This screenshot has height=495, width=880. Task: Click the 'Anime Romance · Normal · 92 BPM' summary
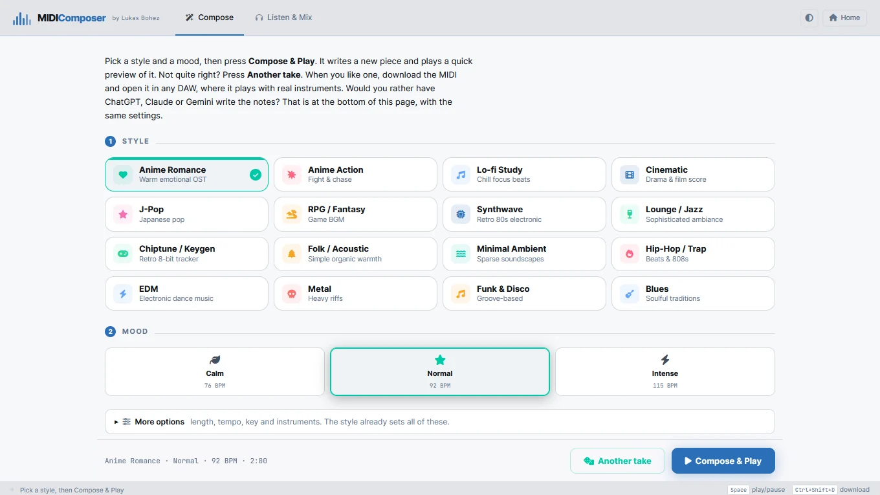click(186, 461)
